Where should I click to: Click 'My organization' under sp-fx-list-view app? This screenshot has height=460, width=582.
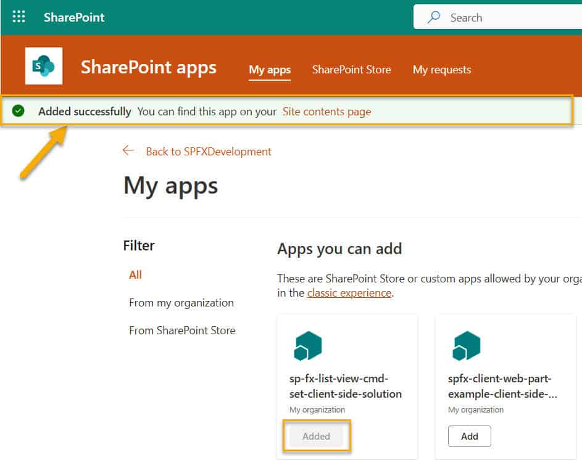coord(317,409)
